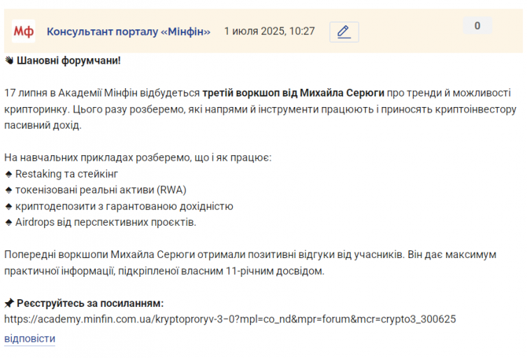Click spade bullet beside токенізовані реальні активи

[x=9, y=190]
